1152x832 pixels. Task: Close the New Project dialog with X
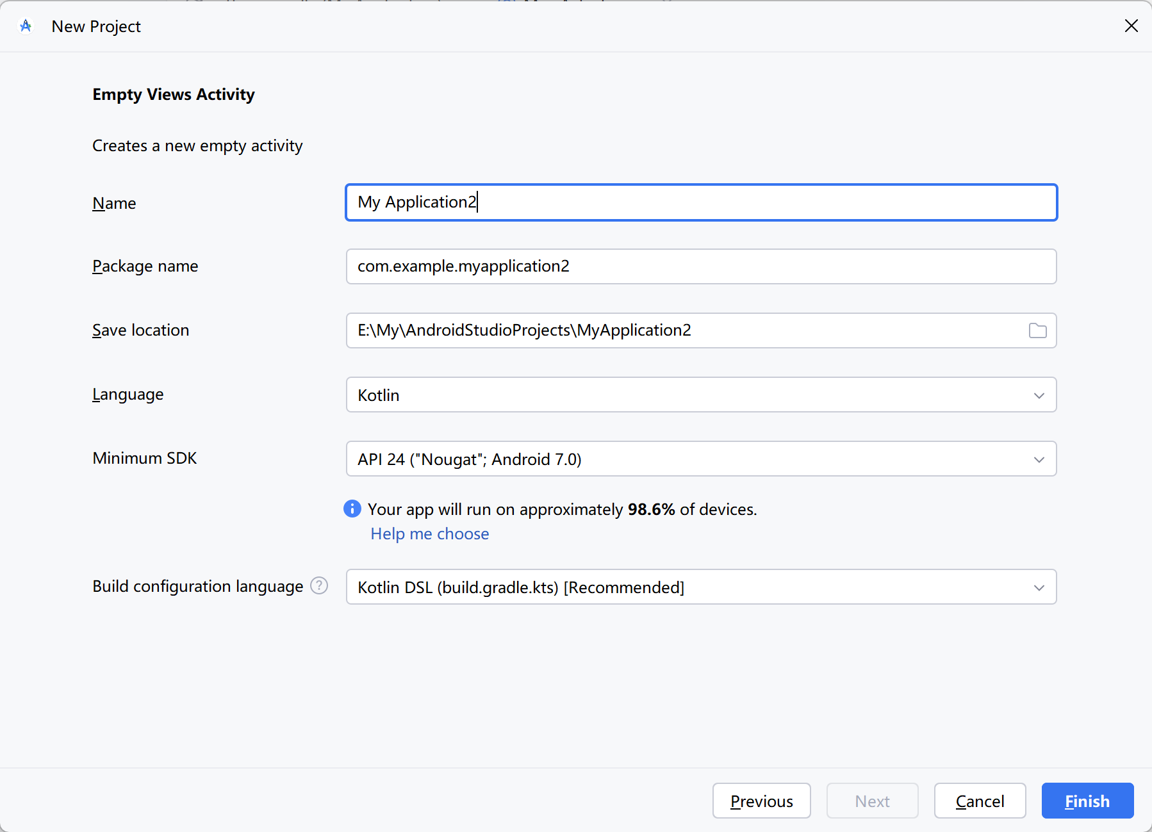point(1131,26)
